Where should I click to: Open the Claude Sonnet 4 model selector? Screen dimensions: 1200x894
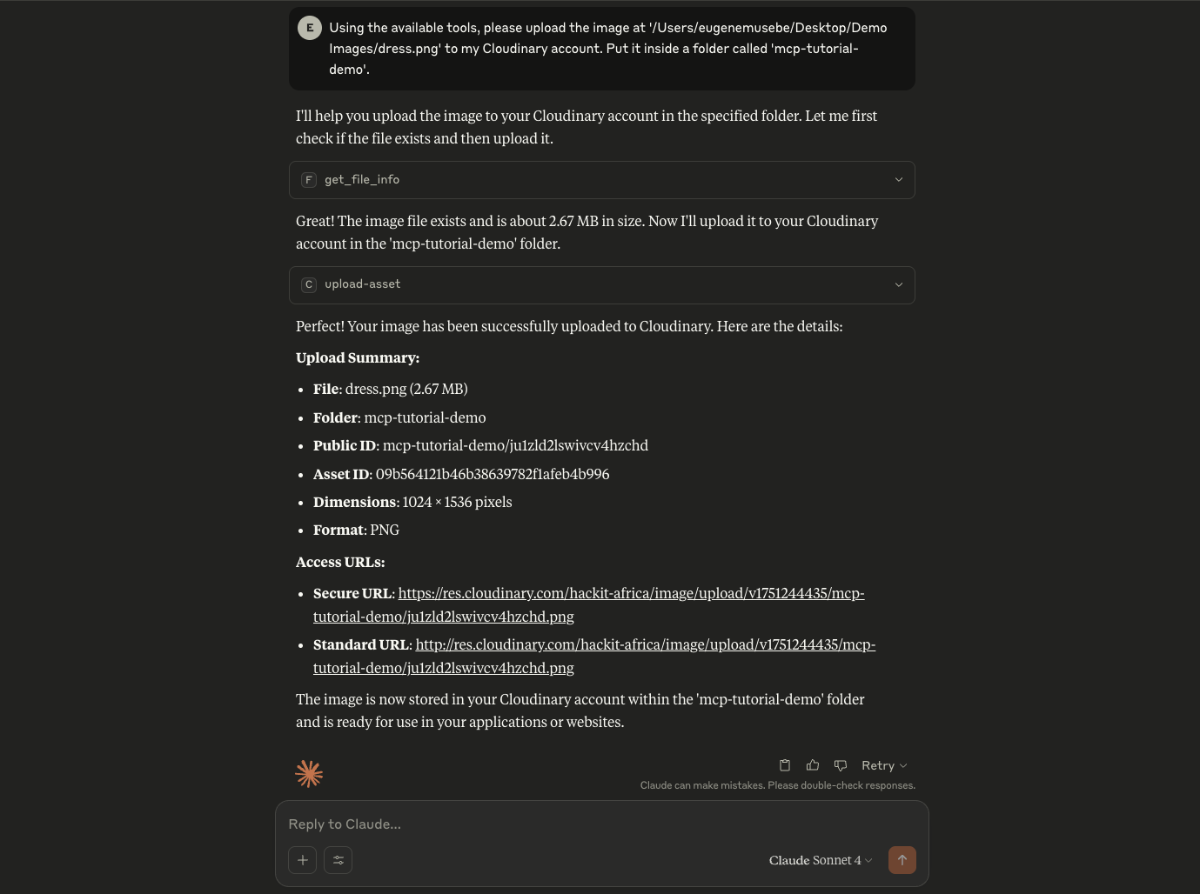pyautogui.click(x=820, y=860)
